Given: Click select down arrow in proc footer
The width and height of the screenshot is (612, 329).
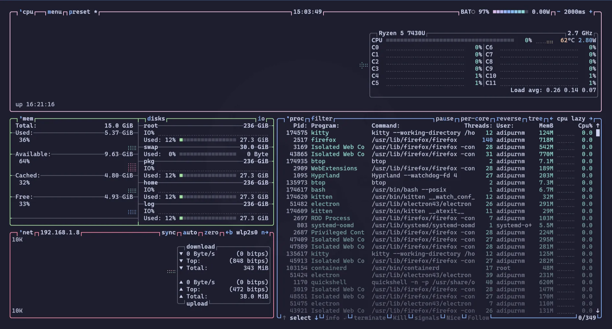Looking at the screenshot, I should pos(316,318).
